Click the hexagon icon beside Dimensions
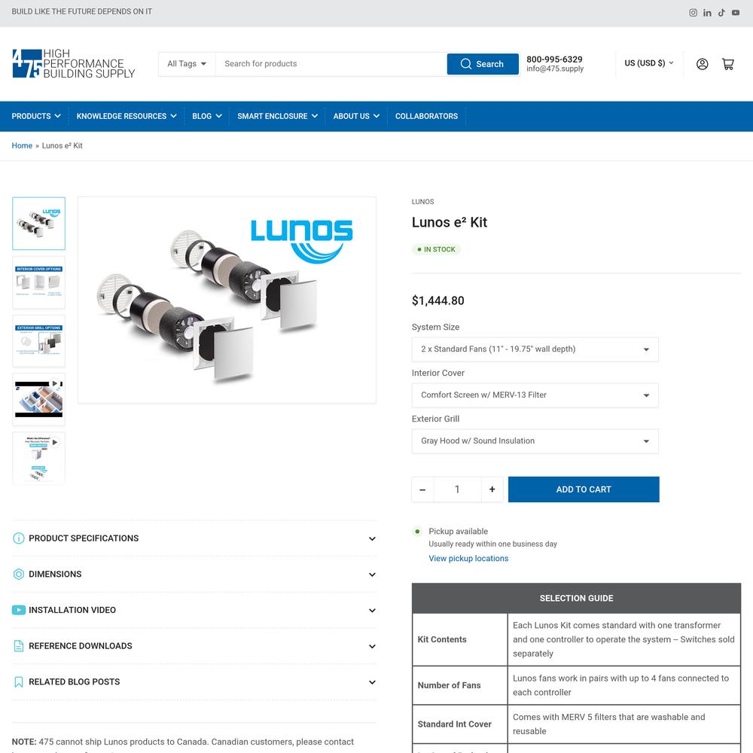The width and height of the screenshot is (753, 753). 19,575
